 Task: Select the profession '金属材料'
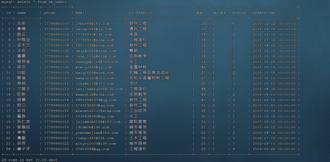tap(138, 67)
